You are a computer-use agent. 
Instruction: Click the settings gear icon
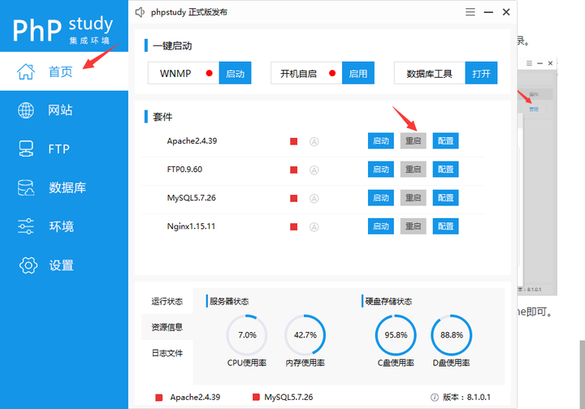tap(28, 265)
